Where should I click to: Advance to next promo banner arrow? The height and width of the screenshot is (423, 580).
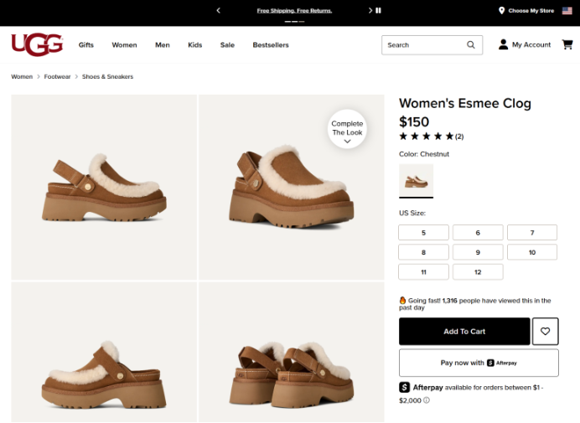pos(370,11)
